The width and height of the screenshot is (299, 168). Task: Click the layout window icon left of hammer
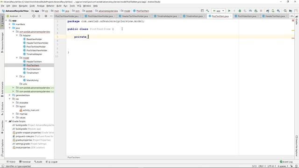(202, 11)
